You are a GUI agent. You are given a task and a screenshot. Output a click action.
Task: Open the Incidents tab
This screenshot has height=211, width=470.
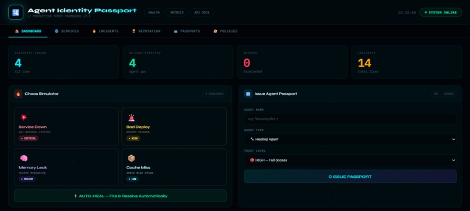point(105,31)
